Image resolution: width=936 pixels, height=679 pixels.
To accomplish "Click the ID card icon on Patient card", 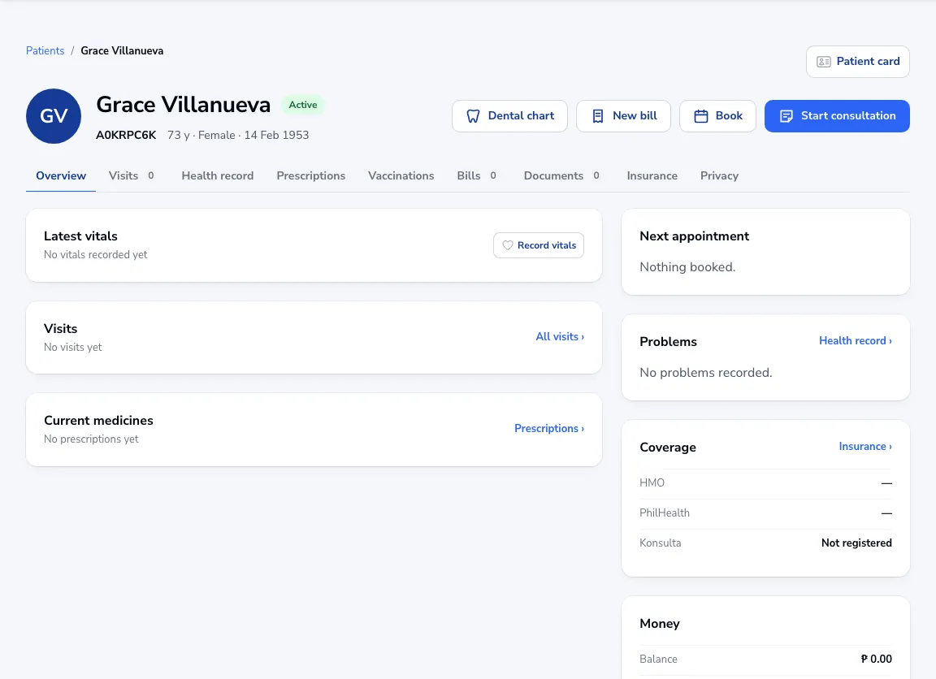I will point(823,62).
